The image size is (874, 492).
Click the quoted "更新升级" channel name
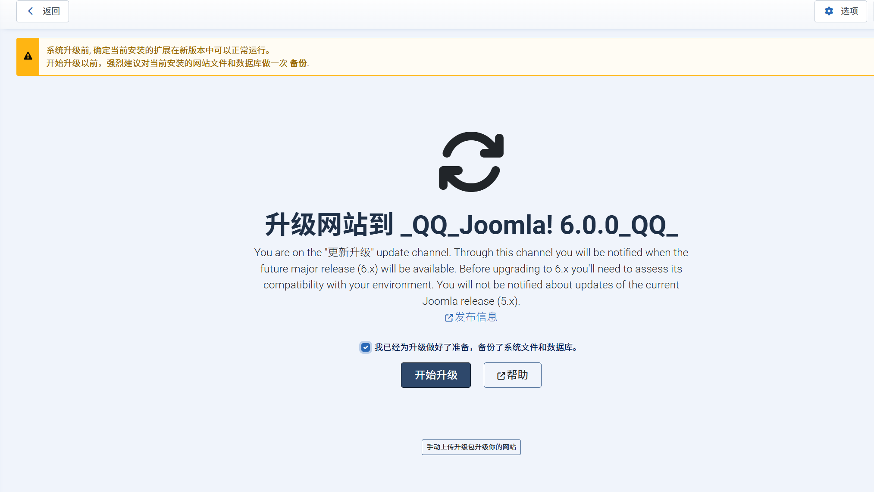click(x=349, y=252)
